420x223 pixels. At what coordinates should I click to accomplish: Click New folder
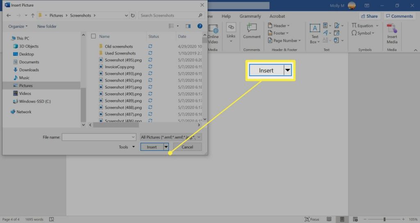[x=47, y=26]
